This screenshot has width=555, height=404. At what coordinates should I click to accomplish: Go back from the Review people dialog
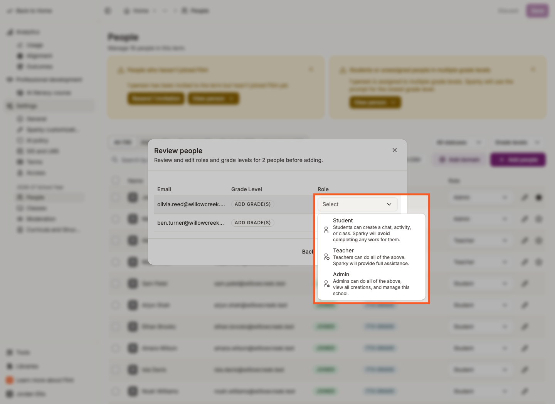pos(308,252)
